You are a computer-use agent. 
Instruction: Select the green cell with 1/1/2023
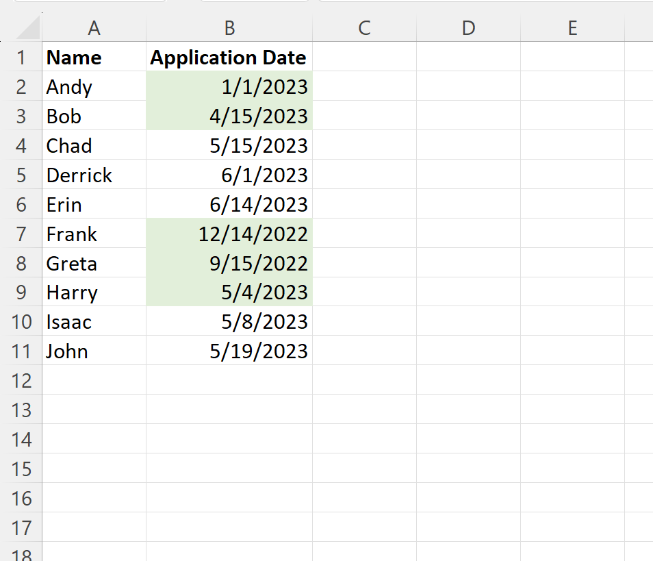pos(229,86)
